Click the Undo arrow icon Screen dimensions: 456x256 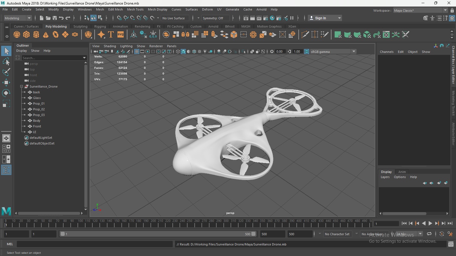tap(61, 18)
